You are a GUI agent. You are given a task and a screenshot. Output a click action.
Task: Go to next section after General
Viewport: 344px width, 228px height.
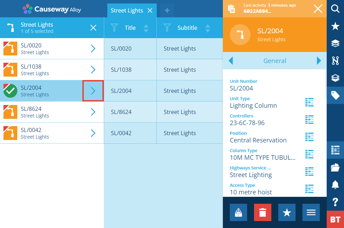tap(319, 61)
